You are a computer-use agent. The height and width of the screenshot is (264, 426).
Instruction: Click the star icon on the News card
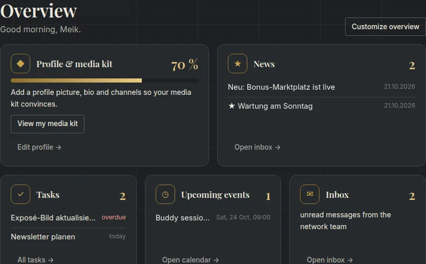tap(238, 64)
